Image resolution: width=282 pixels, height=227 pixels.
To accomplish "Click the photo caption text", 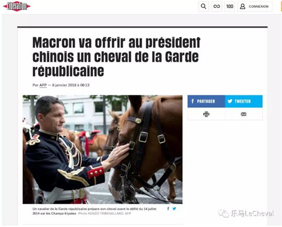I will (94, 211).
